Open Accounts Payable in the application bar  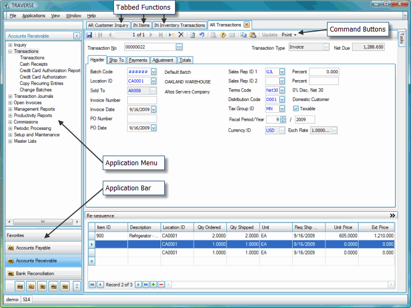point(33,248)
